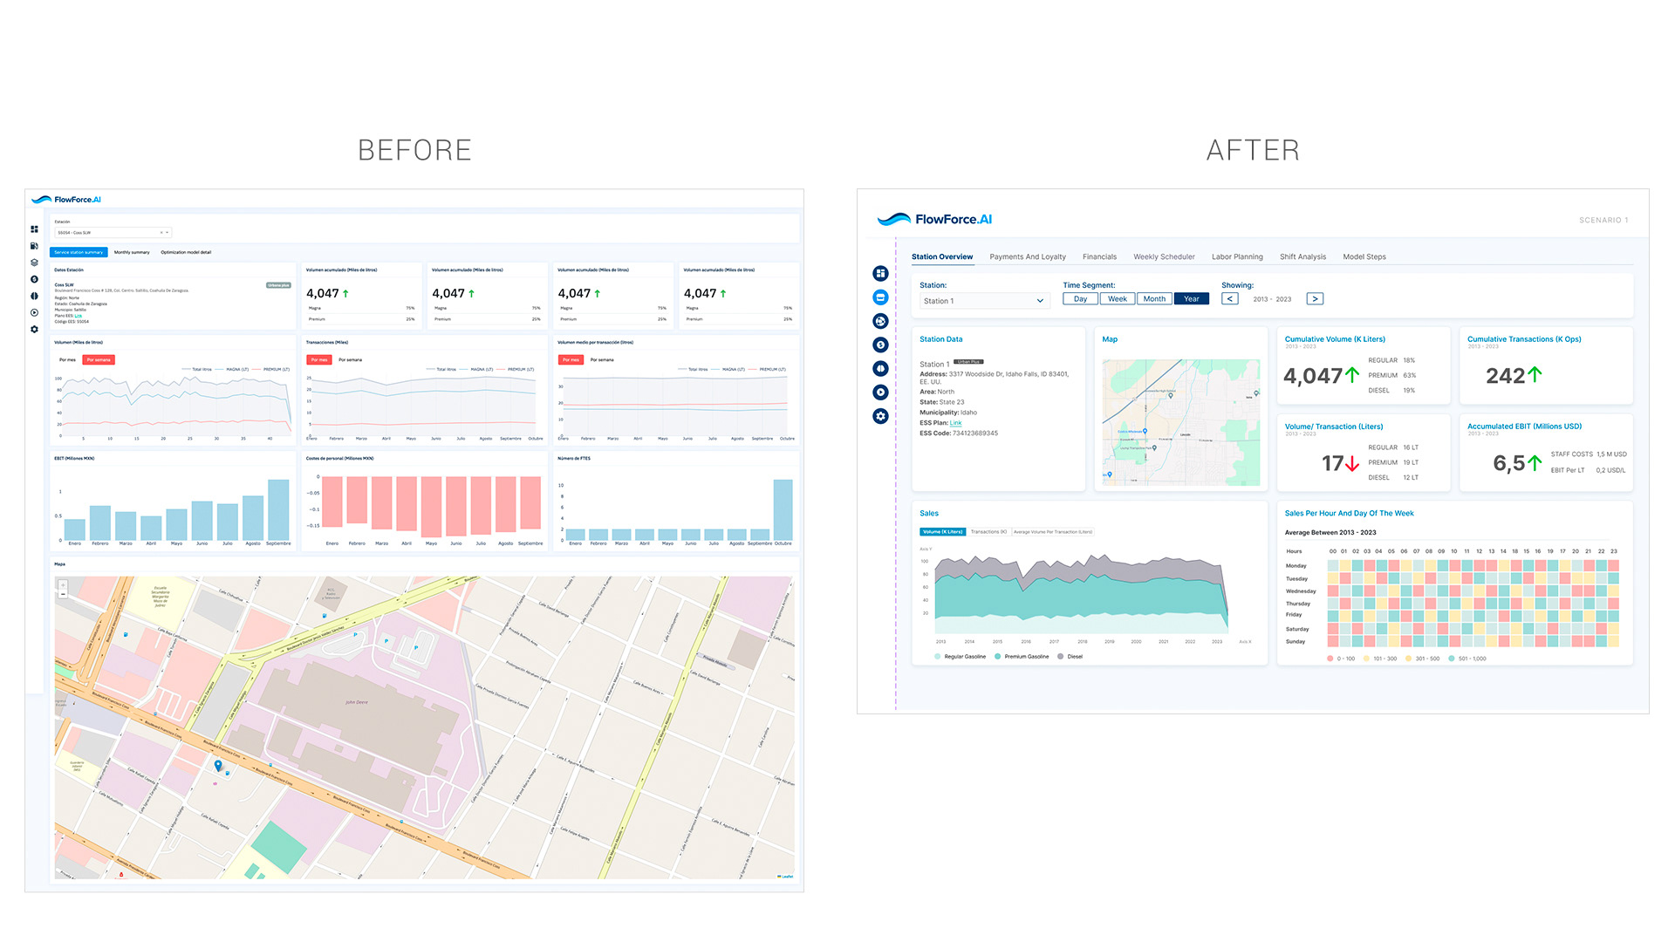
Task: Click fuel pump icon in BEFORE sidebar
Action: coord(34,246)
